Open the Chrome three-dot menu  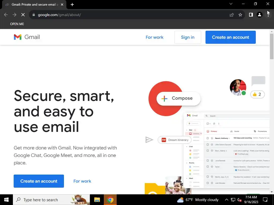click(x=268, y=15)
